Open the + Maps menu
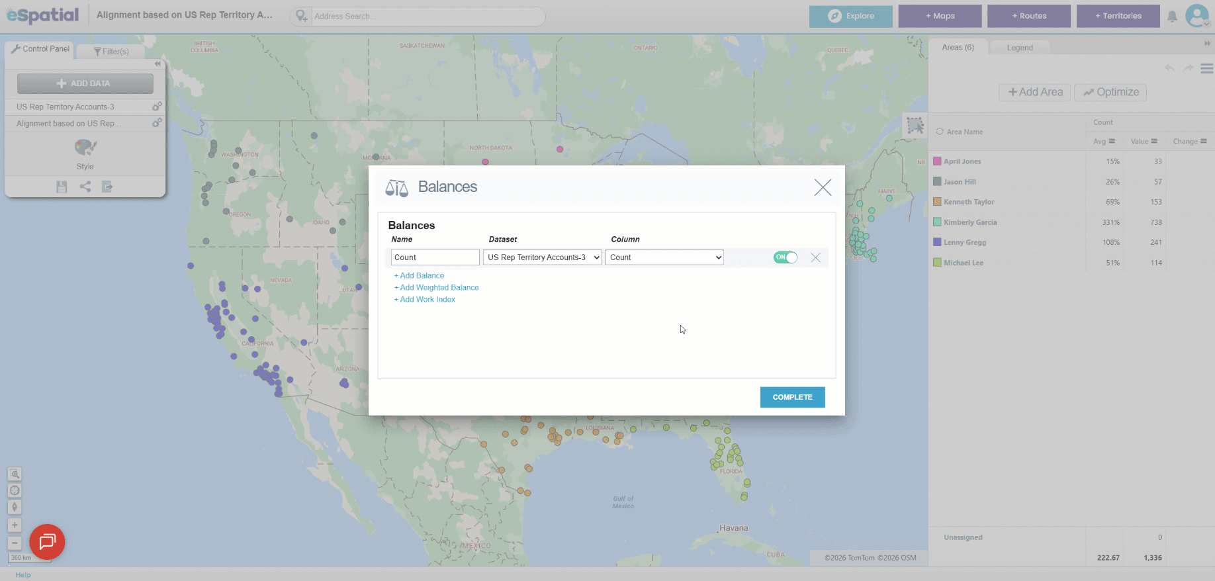Viewport: 1215px width, 581px height. (x=940, y=16)
